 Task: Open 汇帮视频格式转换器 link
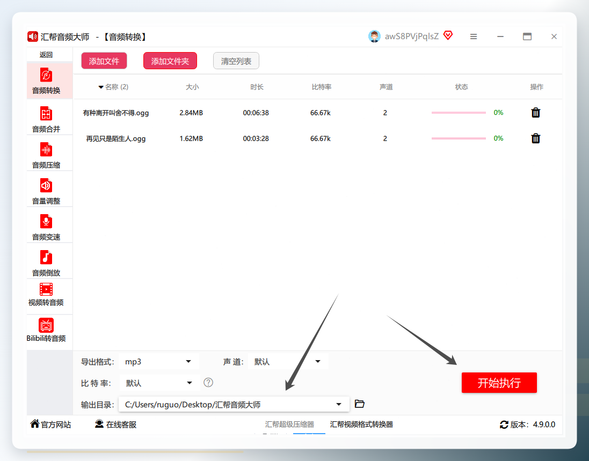pyautogui.click(x=361, y=424)
